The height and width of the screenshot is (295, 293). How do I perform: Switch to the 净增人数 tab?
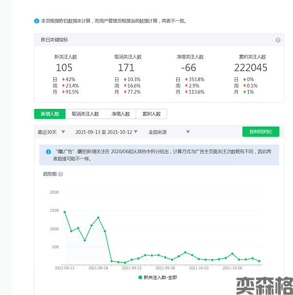(x=120, y=114)
